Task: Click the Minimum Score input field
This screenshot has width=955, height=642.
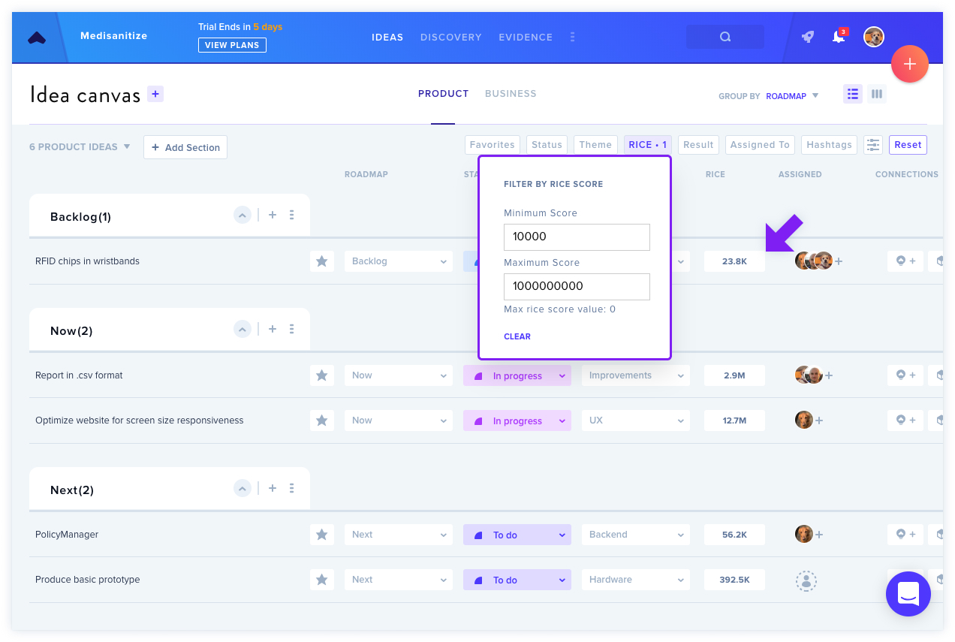Action: pyautogui.click(x=577, y=237)
